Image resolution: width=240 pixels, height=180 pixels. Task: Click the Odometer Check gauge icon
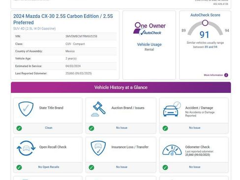172,150
